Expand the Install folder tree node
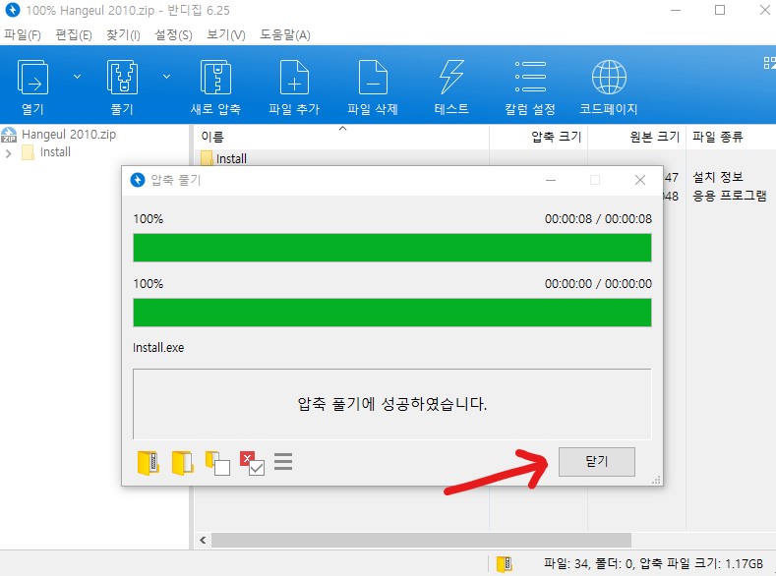Viewport: 776px width, 576px height. click(x=8, y=153)
